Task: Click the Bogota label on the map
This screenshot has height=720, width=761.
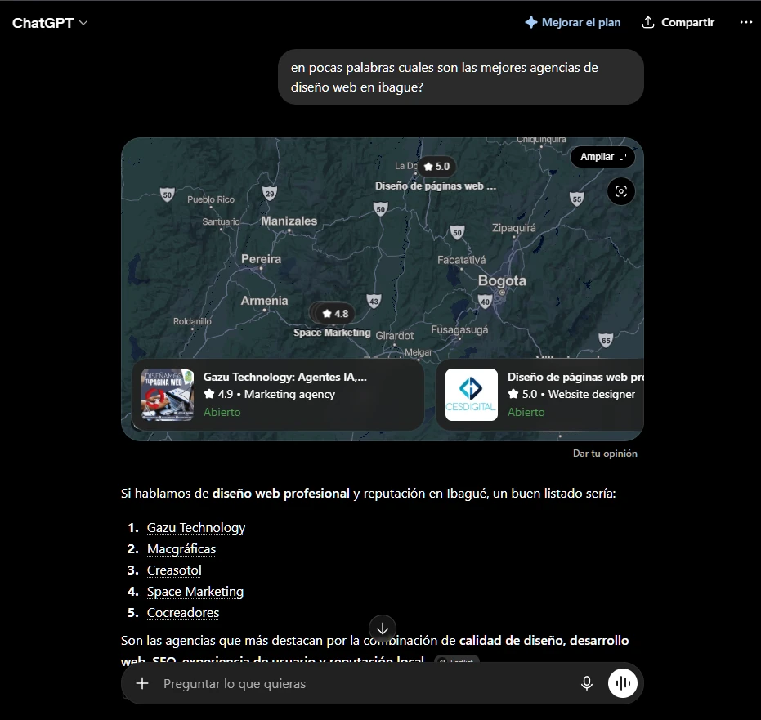Action: click(x=502, y=280)
